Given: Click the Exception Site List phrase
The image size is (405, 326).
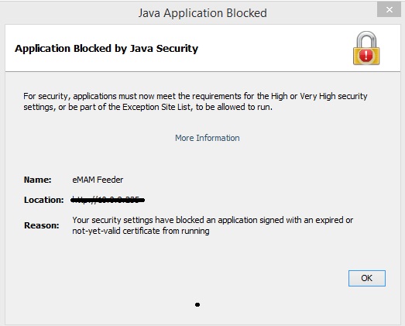Looking at the screenshot, I should (x=156, y=107).
